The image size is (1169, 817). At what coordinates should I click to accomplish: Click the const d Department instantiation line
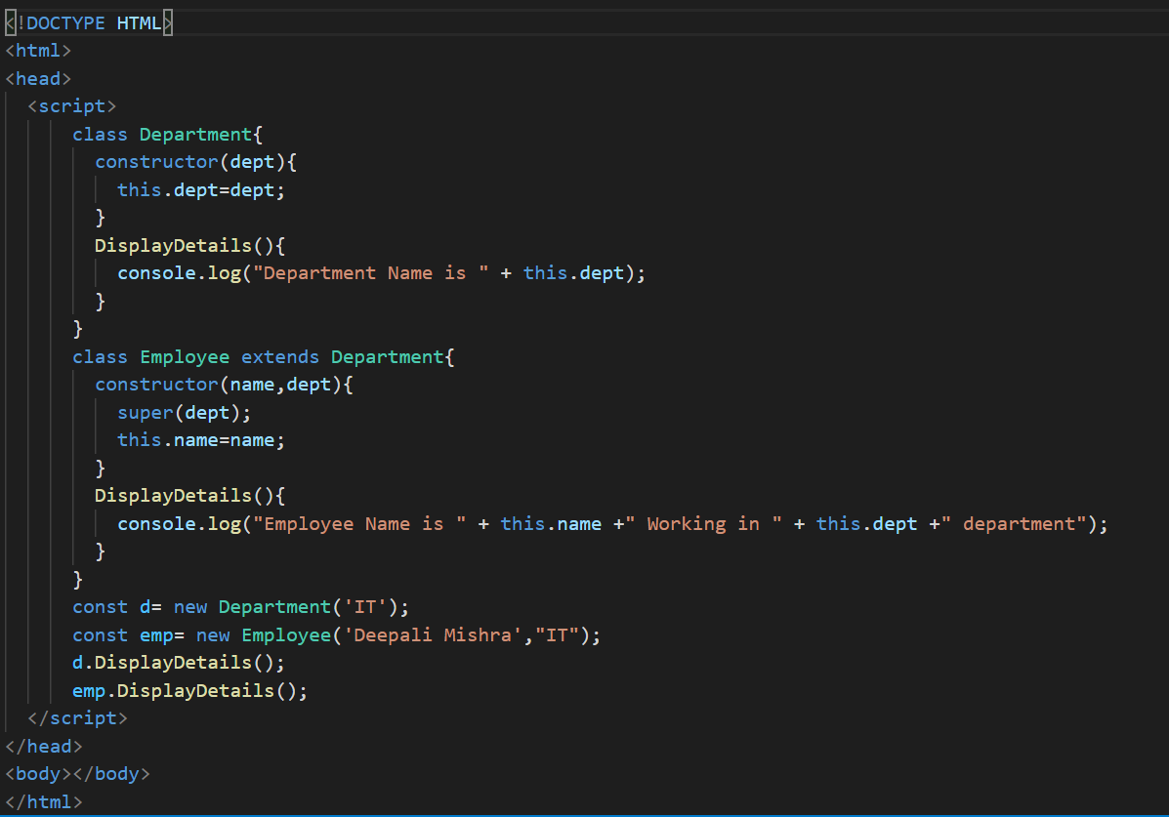225,606
